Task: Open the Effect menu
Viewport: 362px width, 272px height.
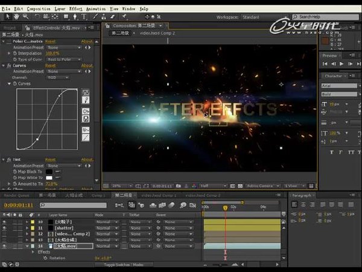Action: pos(75,9)
